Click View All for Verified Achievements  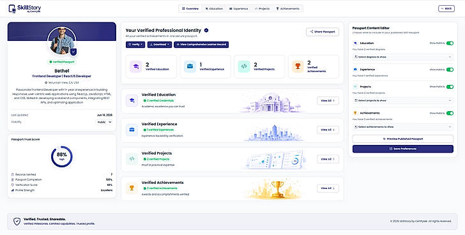click(x=328, y=188)
